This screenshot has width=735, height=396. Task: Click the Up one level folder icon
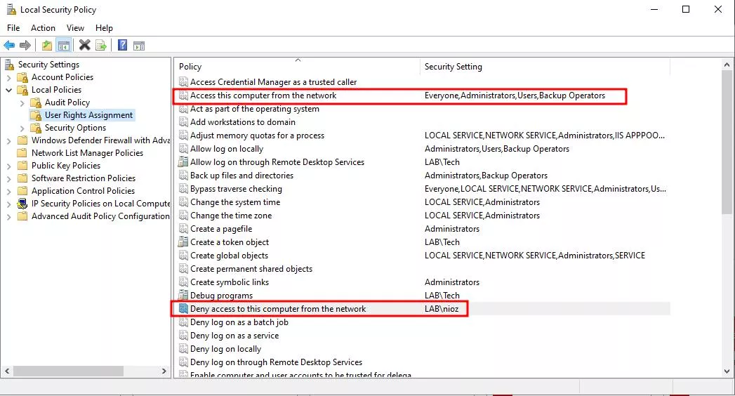pyautogui.click(x=47, y=46)
